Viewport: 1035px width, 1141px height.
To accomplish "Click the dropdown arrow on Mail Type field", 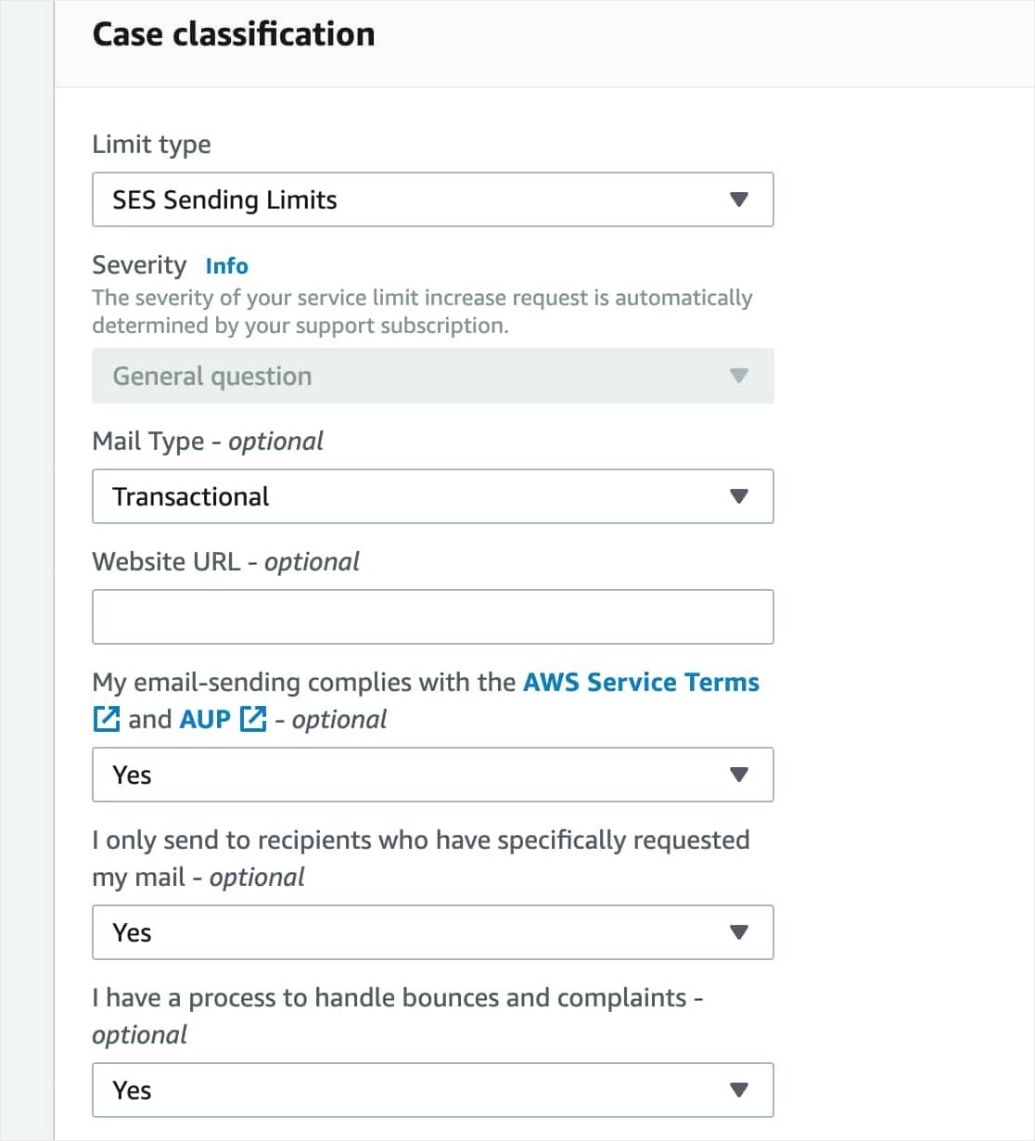I will pos(738,496).
